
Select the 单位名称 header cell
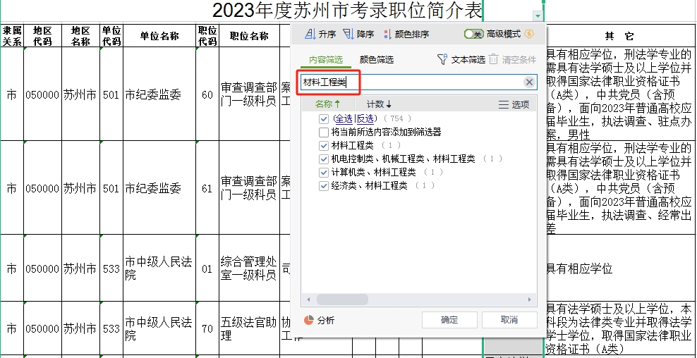(x=159, y=35)
